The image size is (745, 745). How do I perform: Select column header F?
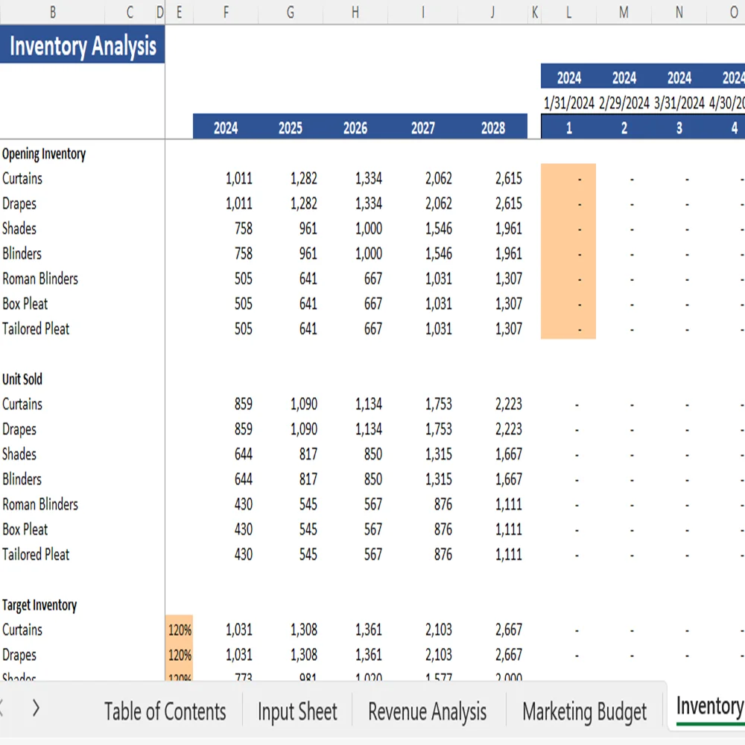tap(225, 12)
